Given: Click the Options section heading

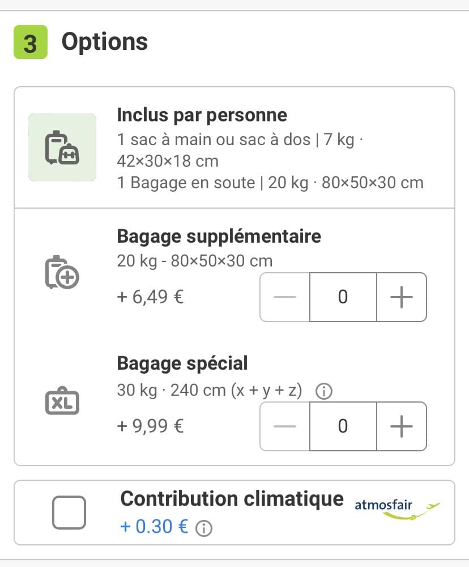Looking at the screenshot, I should pos(104,42).
